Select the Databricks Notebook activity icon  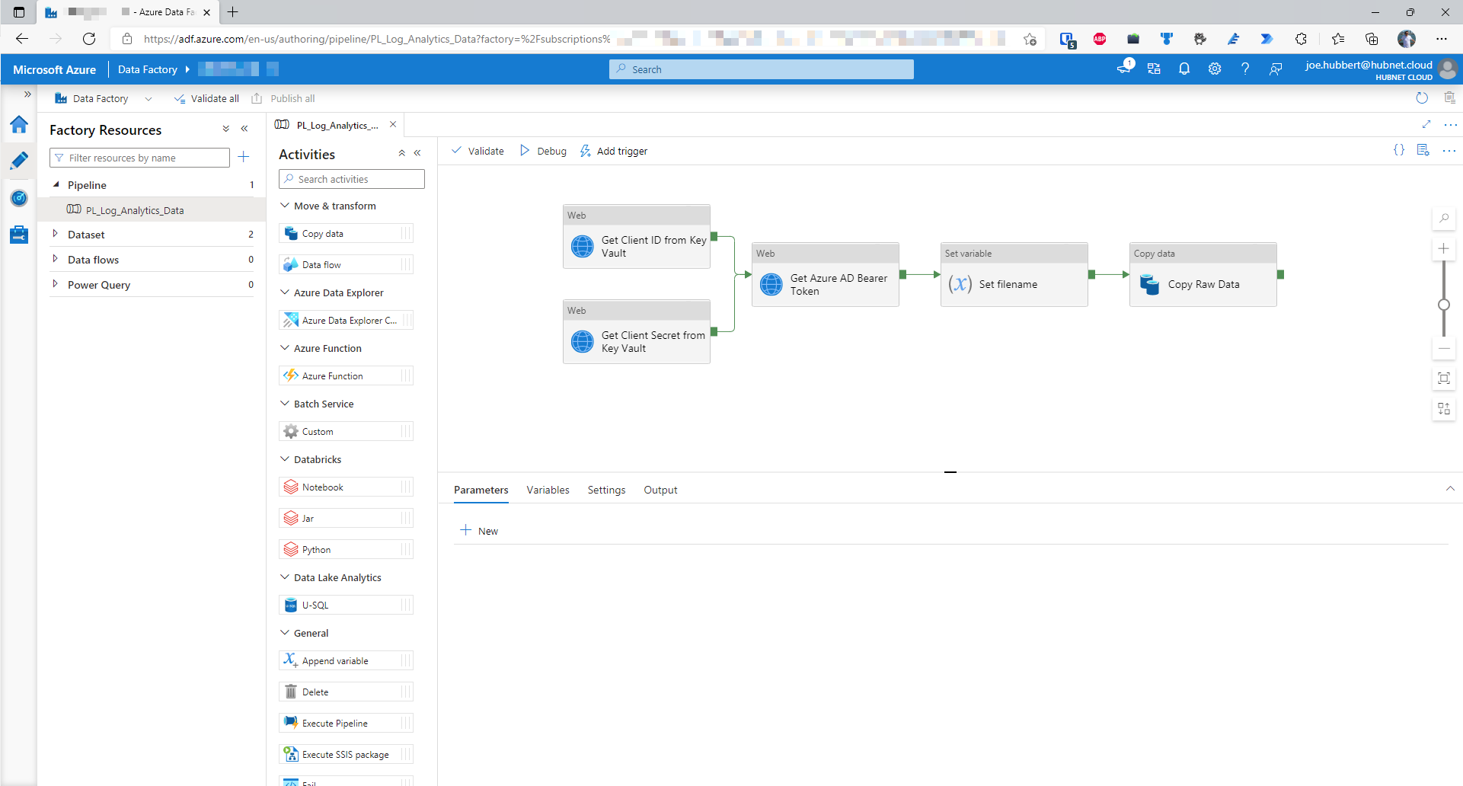(x=290, y=486)
